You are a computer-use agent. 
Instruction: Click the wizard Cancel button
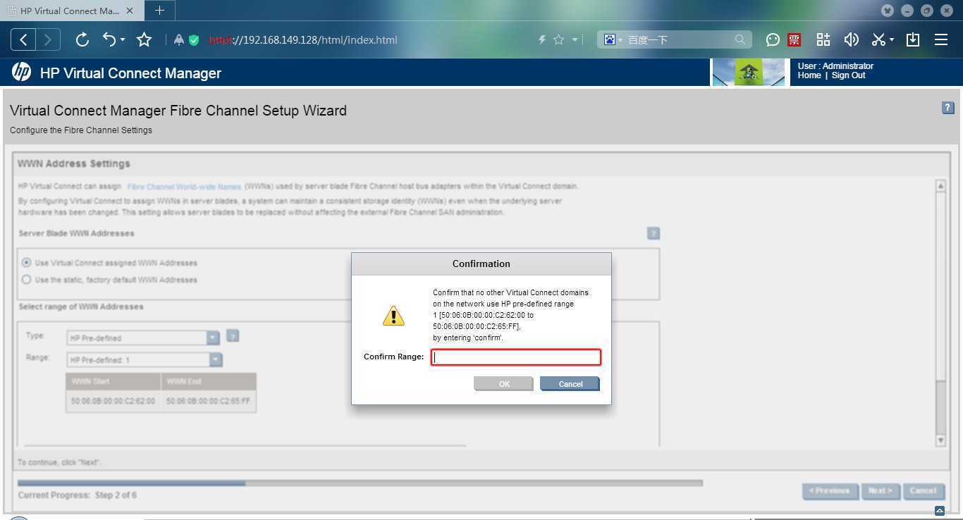[x=923, y=491]
